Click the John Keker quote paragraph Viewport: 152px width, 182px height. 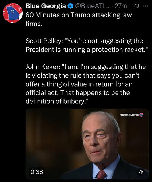click(86, 84)
